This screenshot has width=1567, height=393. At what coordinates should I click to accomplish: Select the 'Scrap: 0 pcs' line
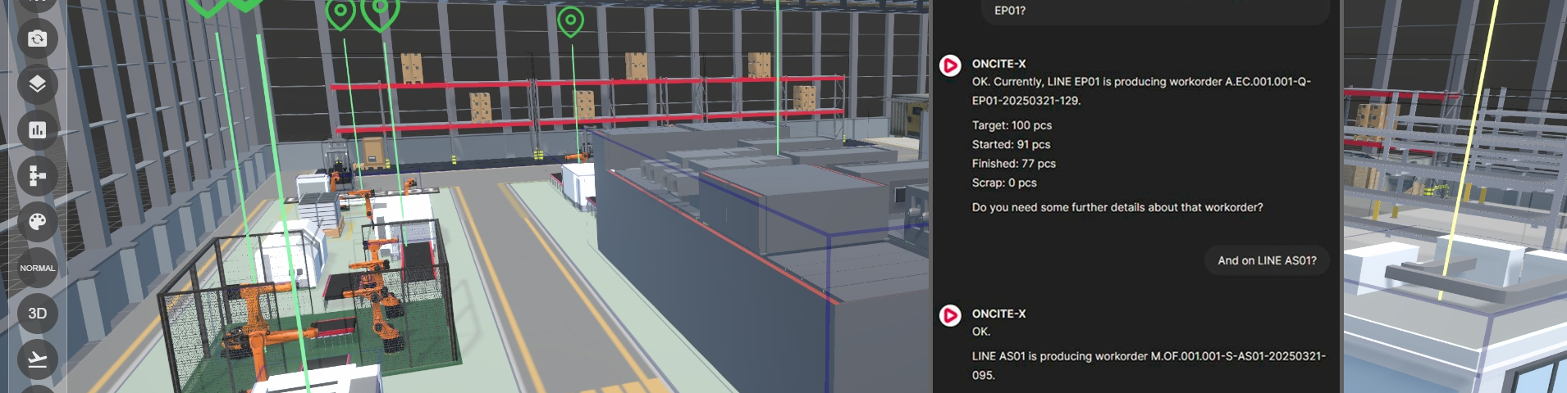click(1004, 183)
